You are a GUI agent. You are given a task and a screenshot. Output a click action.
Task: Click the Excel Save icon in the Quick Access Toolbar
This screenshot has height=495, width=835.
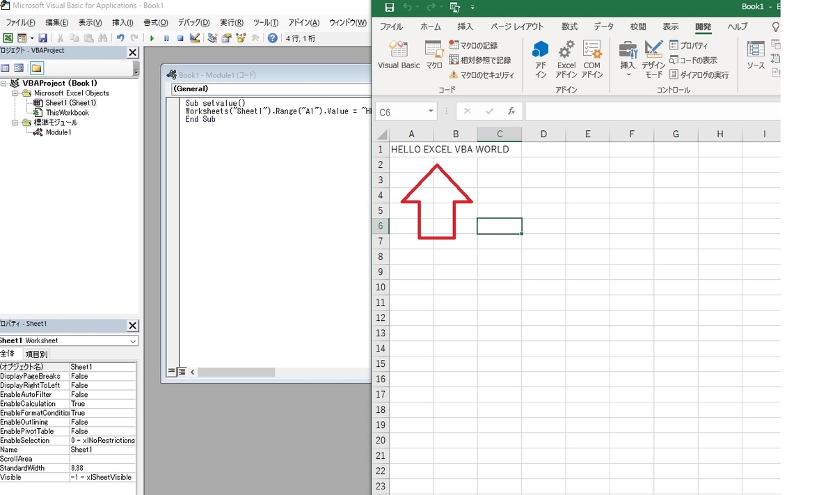389,7
